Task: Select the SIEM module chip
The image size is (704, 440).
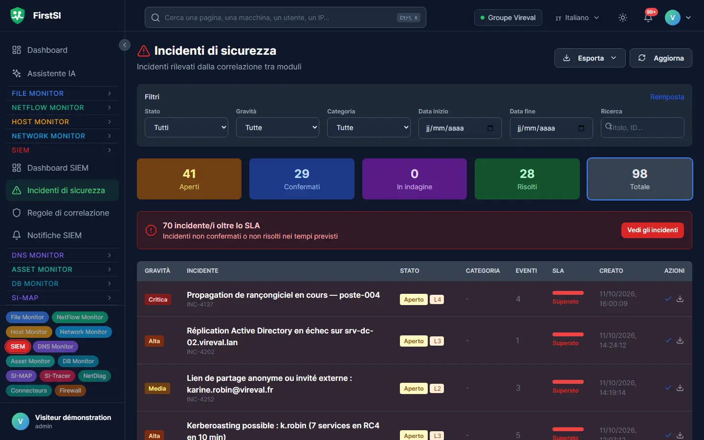Action: (18, 347)
